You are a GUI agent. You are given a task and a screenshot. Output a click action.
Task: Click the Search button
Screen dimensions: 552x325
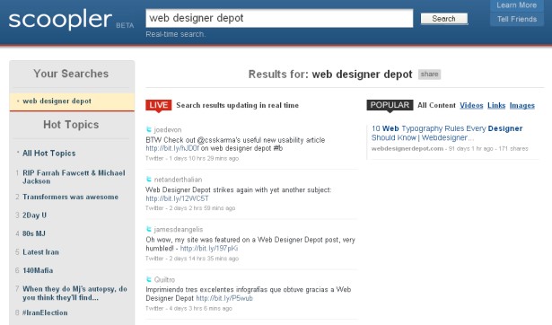[x=444, y=19]
